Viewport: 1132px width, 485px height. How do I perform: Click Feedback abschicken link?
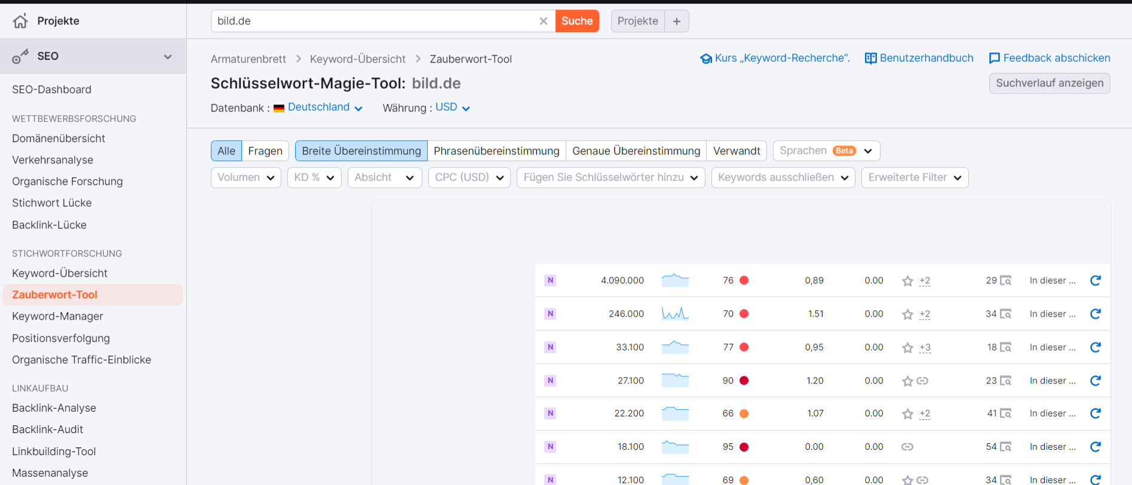(x=1050, y=58)
